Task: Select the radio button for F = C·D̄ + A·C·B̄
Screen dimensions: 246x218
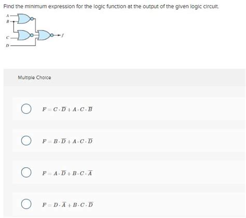Action: (x=26, y=109)
